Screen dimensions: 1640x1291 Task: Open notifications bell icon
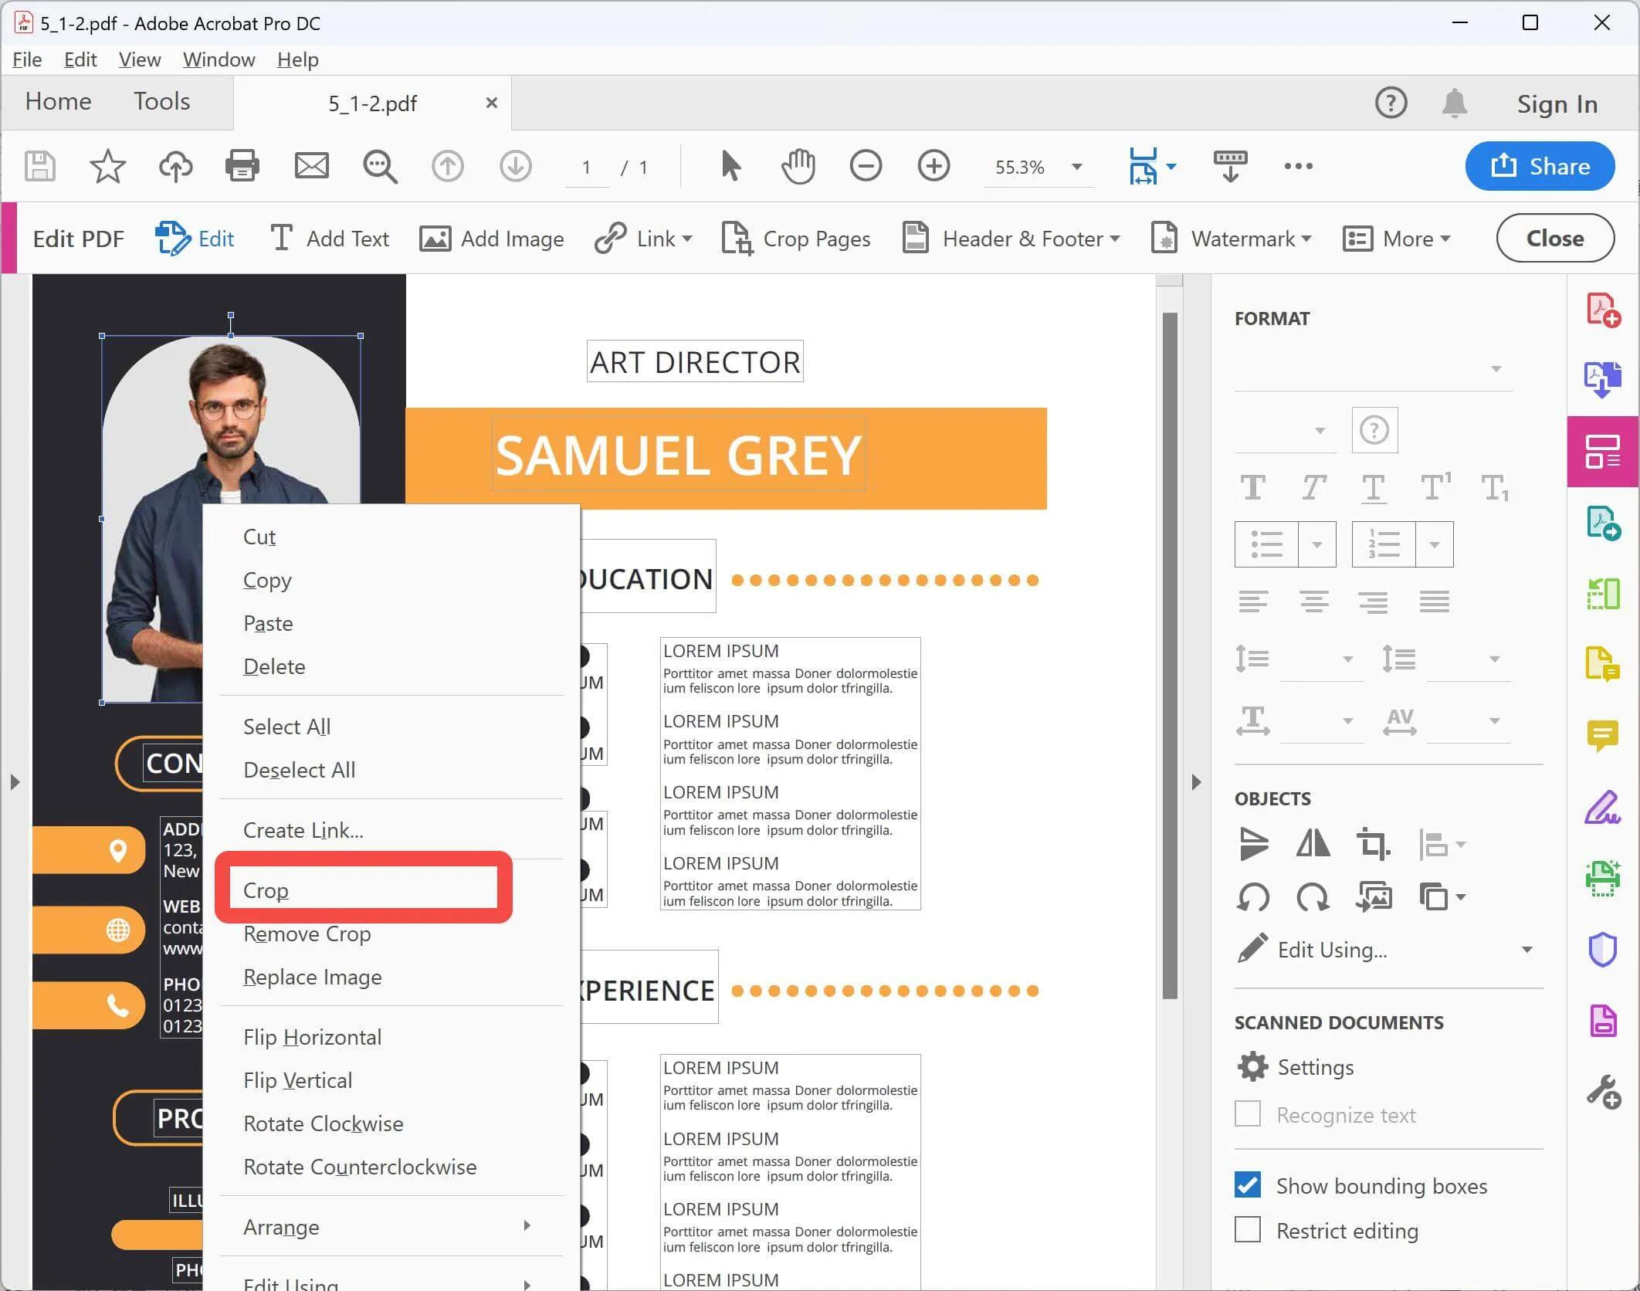pyautogui.click(x=1455, y=103)
